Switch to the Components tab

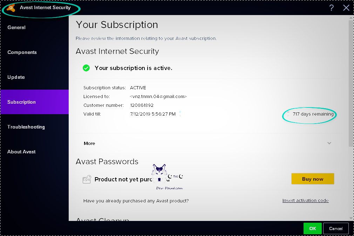coord(22,52)
